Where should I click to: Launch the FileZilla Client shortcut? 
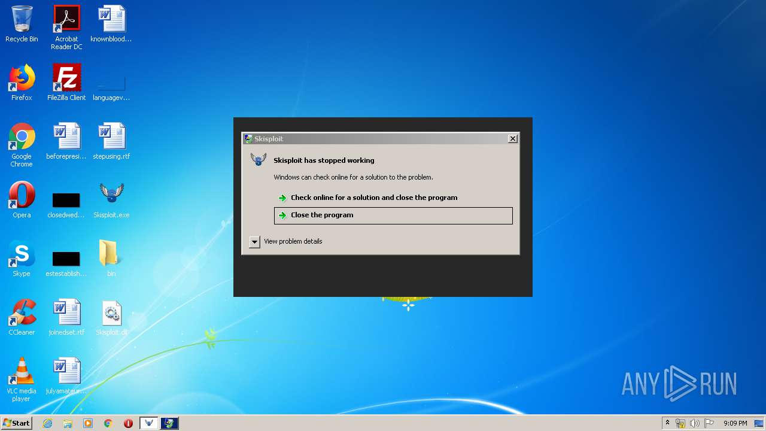coord(66,83)
